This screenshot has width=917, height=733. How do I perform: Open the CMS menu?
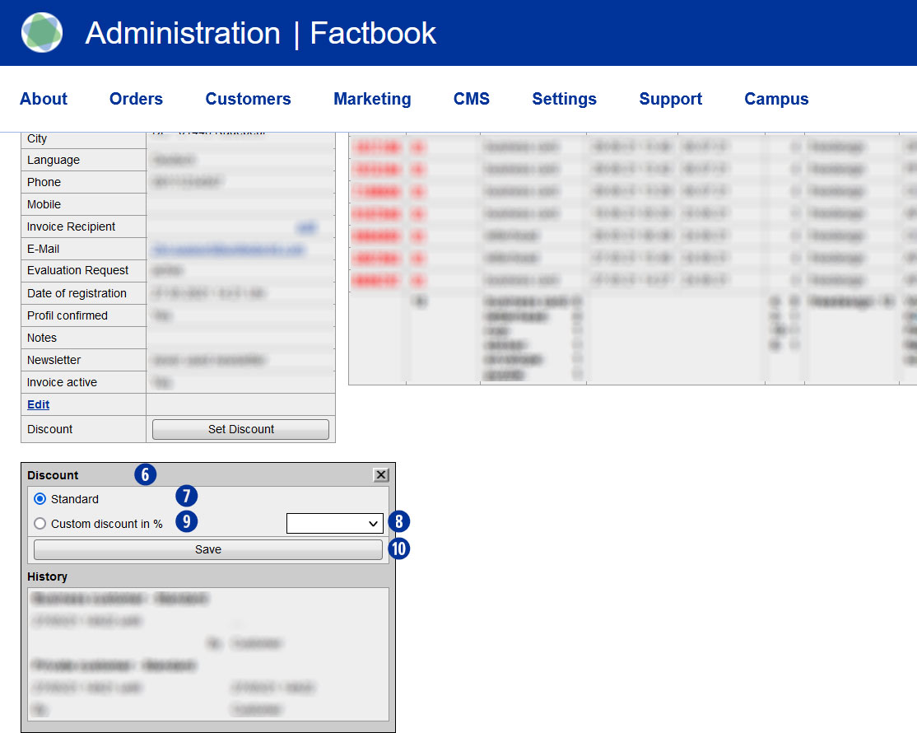(471, 99)
